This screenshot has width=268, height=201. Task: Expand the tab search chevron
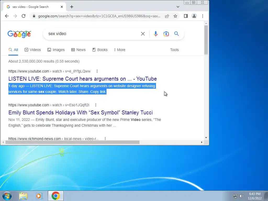pos(178,7)
